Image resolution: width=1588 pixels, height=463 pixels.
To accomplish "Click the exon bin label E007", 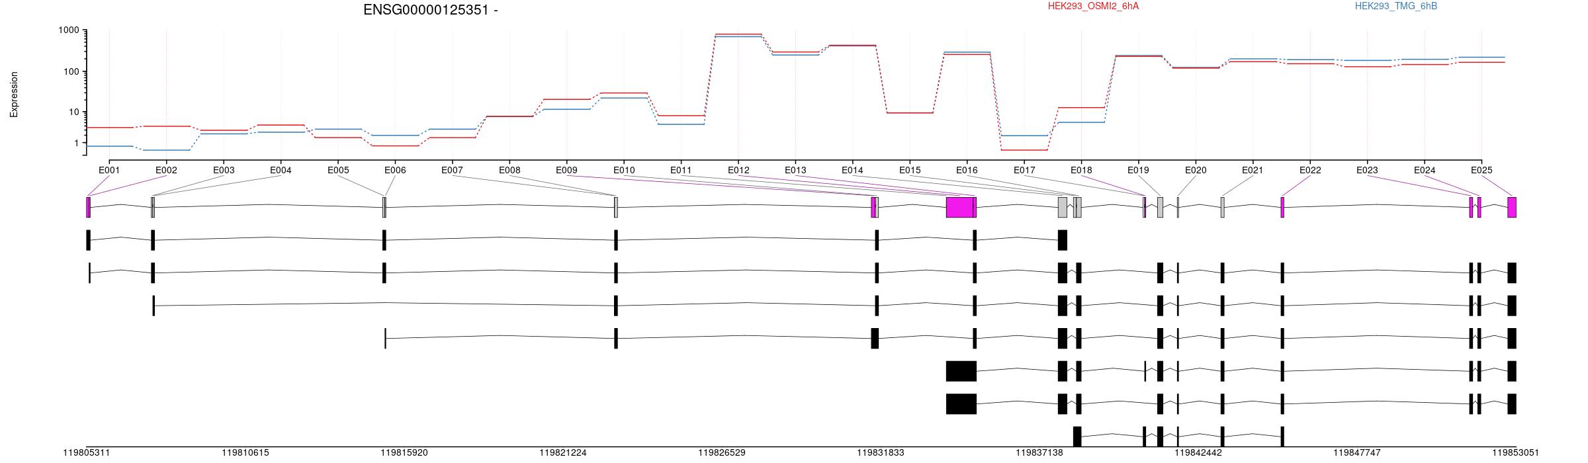I will [452, 170].
